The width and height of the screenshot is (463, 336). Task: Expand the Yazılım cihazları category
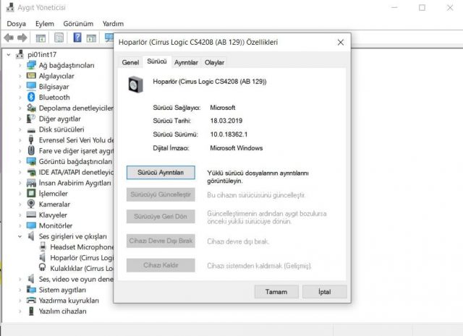click(x=20, y=311)
